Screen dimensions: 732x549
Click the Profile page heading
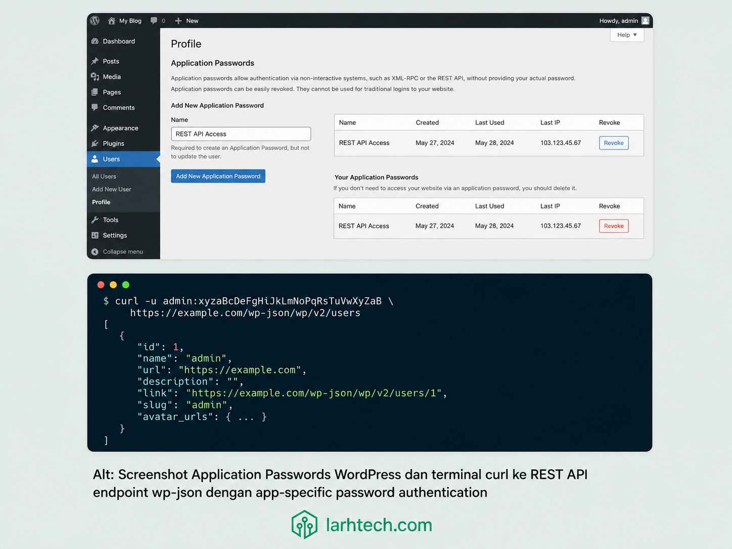(186, 44)
